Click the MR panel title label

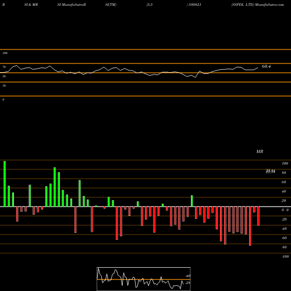point(260,151)
